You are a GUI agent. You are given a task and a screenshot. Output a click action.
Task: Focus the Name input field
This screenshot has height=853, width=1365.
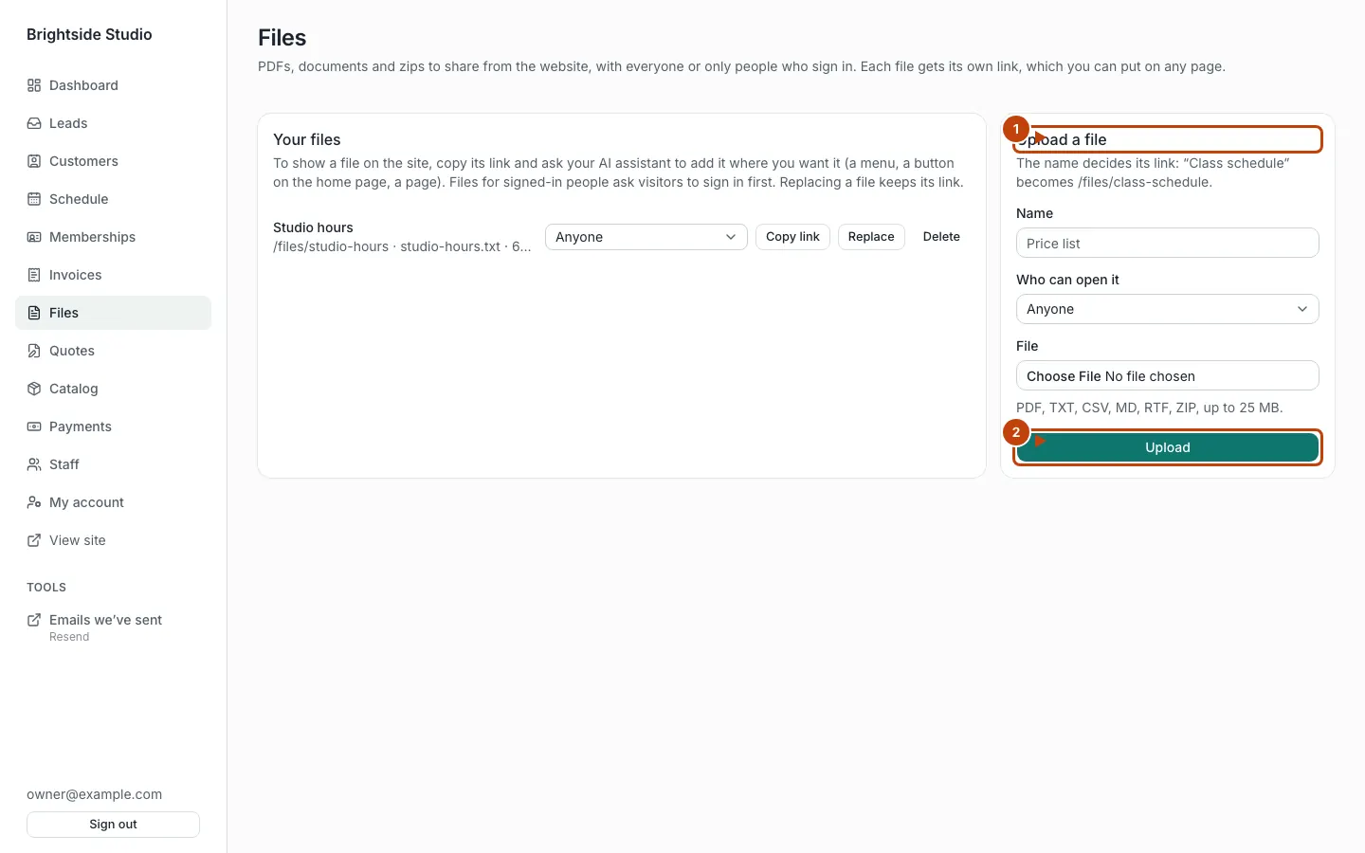coord(1168,243)
